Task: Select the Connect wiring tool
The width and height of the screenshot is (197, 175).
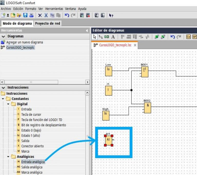Action: (101, 37)
